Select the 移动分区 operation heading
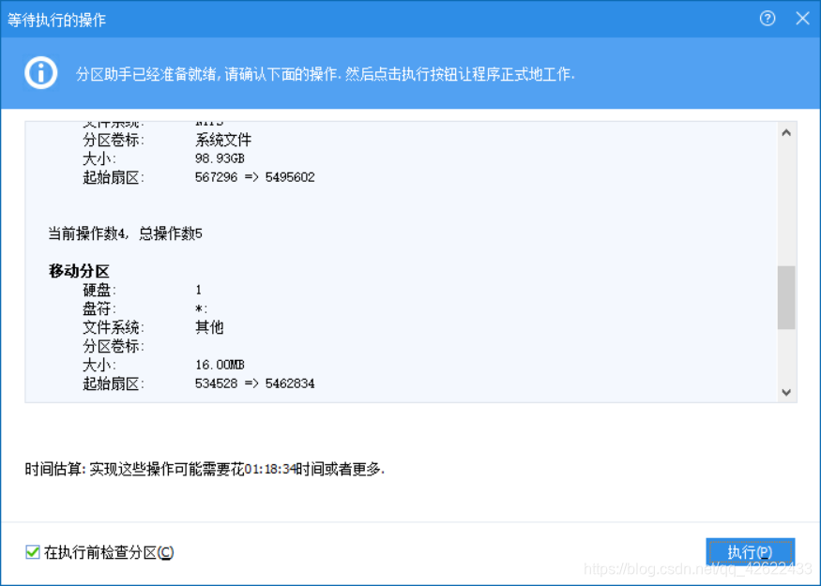The width and height of the screenshot is (821, 586). point(79,271)
